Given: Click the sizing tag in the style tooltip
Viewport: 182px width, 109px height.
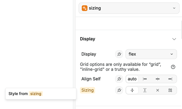Looking at the screenshot, I should (x=36, y=94).
